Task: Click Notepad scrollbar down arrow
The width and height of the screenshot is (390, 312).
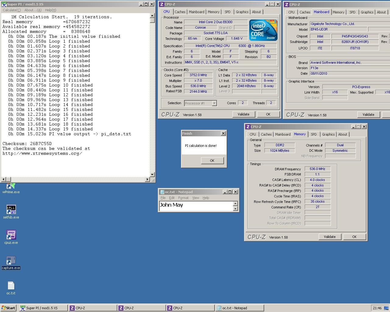Action: coord(235,209)
